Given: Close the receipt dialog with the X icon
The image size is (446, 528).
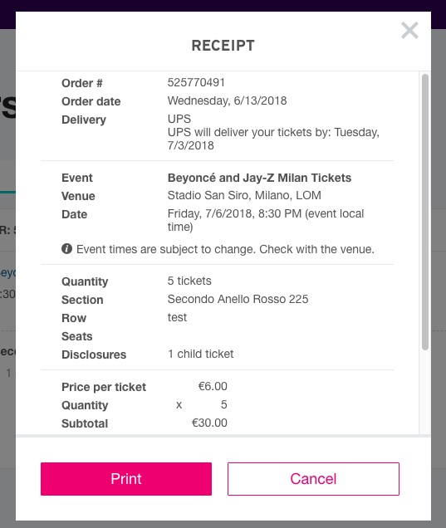Looking at the screenshot, I should click(x=409, y=31).
